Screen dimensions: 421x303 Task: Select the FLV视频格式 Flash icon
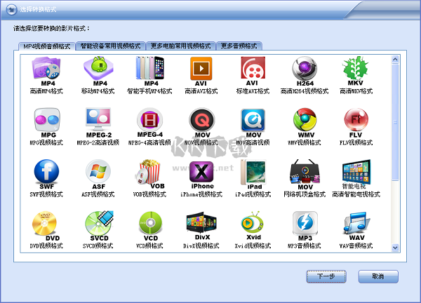coord(356,119)
